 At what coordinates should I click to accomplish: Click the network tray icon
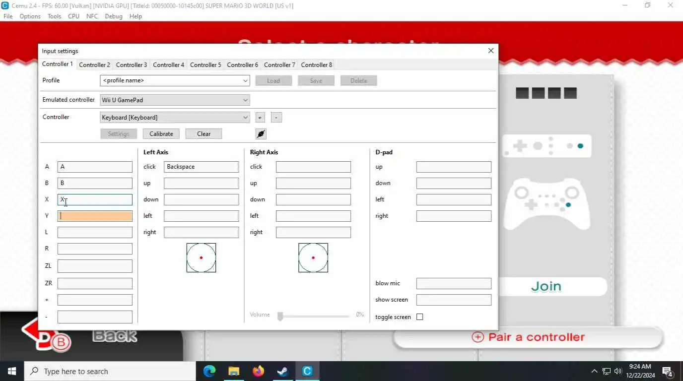[606, 371]
